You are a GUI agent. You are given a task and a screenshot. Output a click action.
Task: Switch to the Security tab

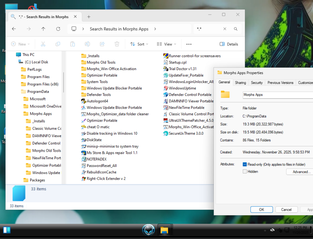[x=257, y=82]
